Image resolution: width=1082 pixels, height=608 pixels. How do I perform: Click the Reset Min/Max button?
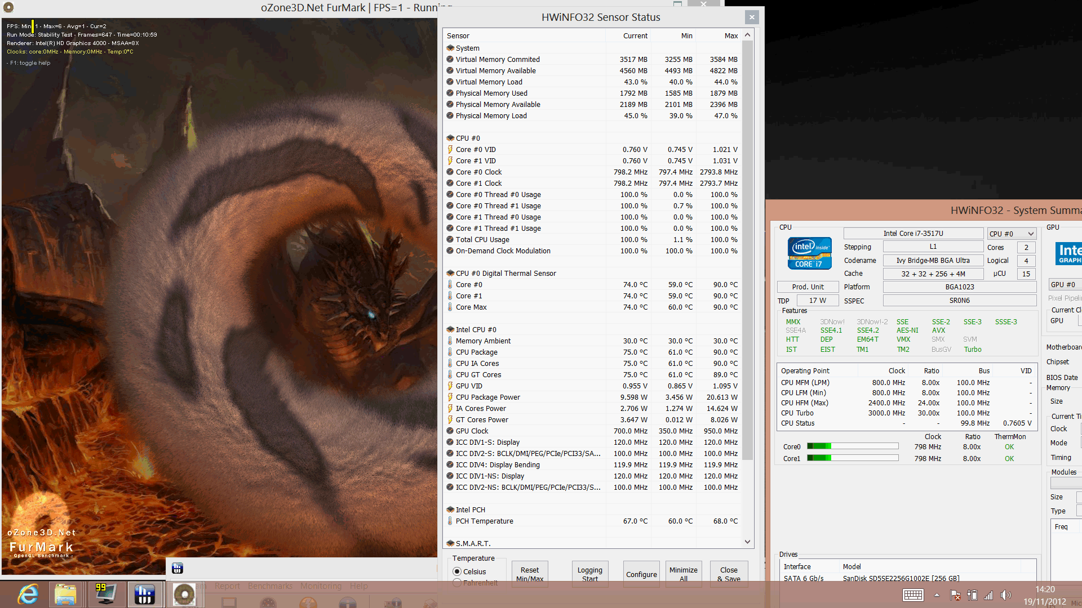click(530, 574)
